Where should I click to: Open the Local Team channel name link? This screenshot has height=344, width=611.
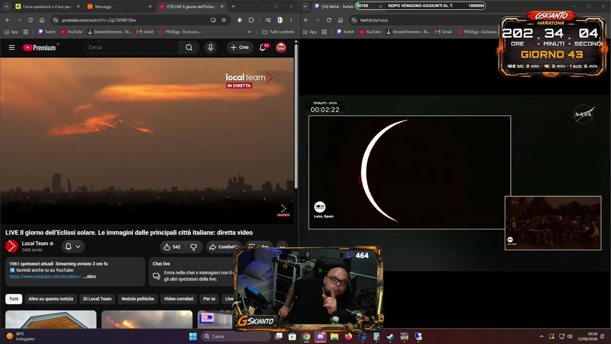(x=35, y=244)
